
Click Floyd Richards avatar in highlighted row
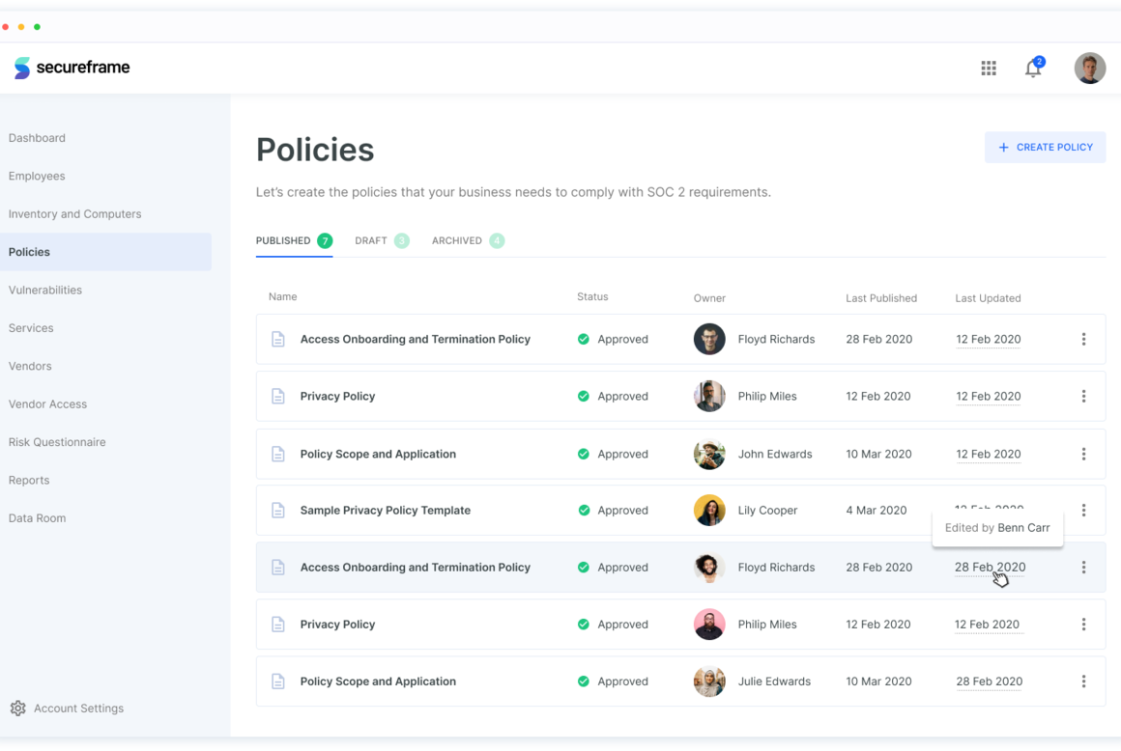(x=709, y=568)
